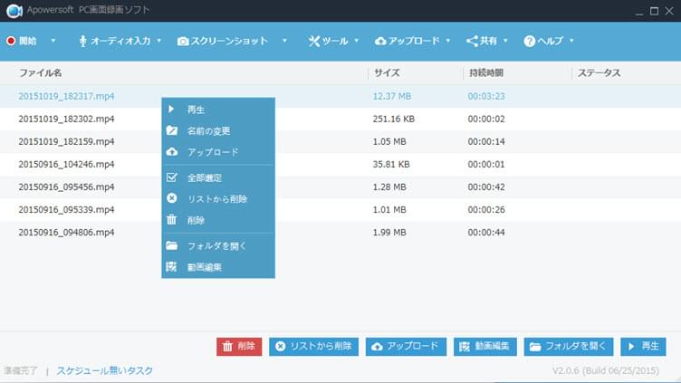Image resolution: width=681 pixels, height=383 pixels.
Task: Click the trash can icon in context menu
Action: click(x=172, y=219)
